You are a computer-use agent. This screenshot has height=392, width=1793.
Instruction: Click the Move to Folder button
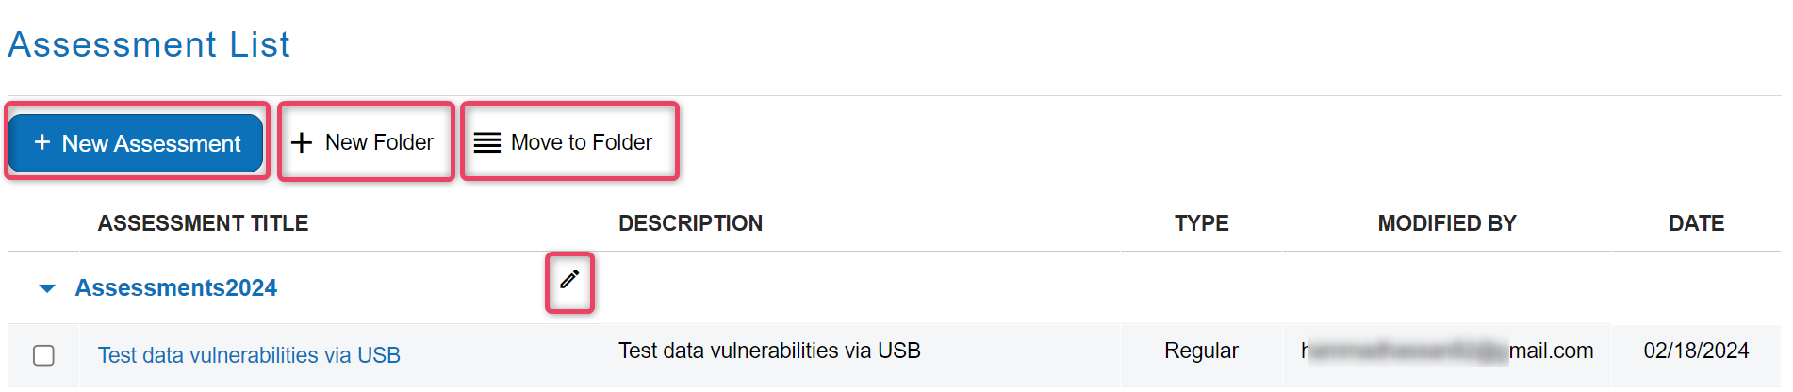(569, 142)
